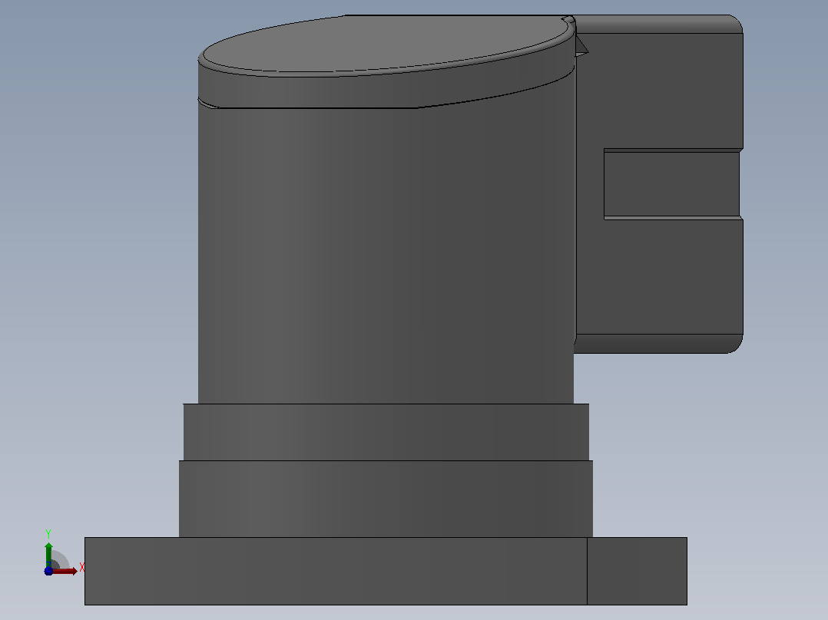Select the rounded bottom strip of side box
Image resolution: width=828 pixels, height=620 pixels.
(x=658, y=344)
